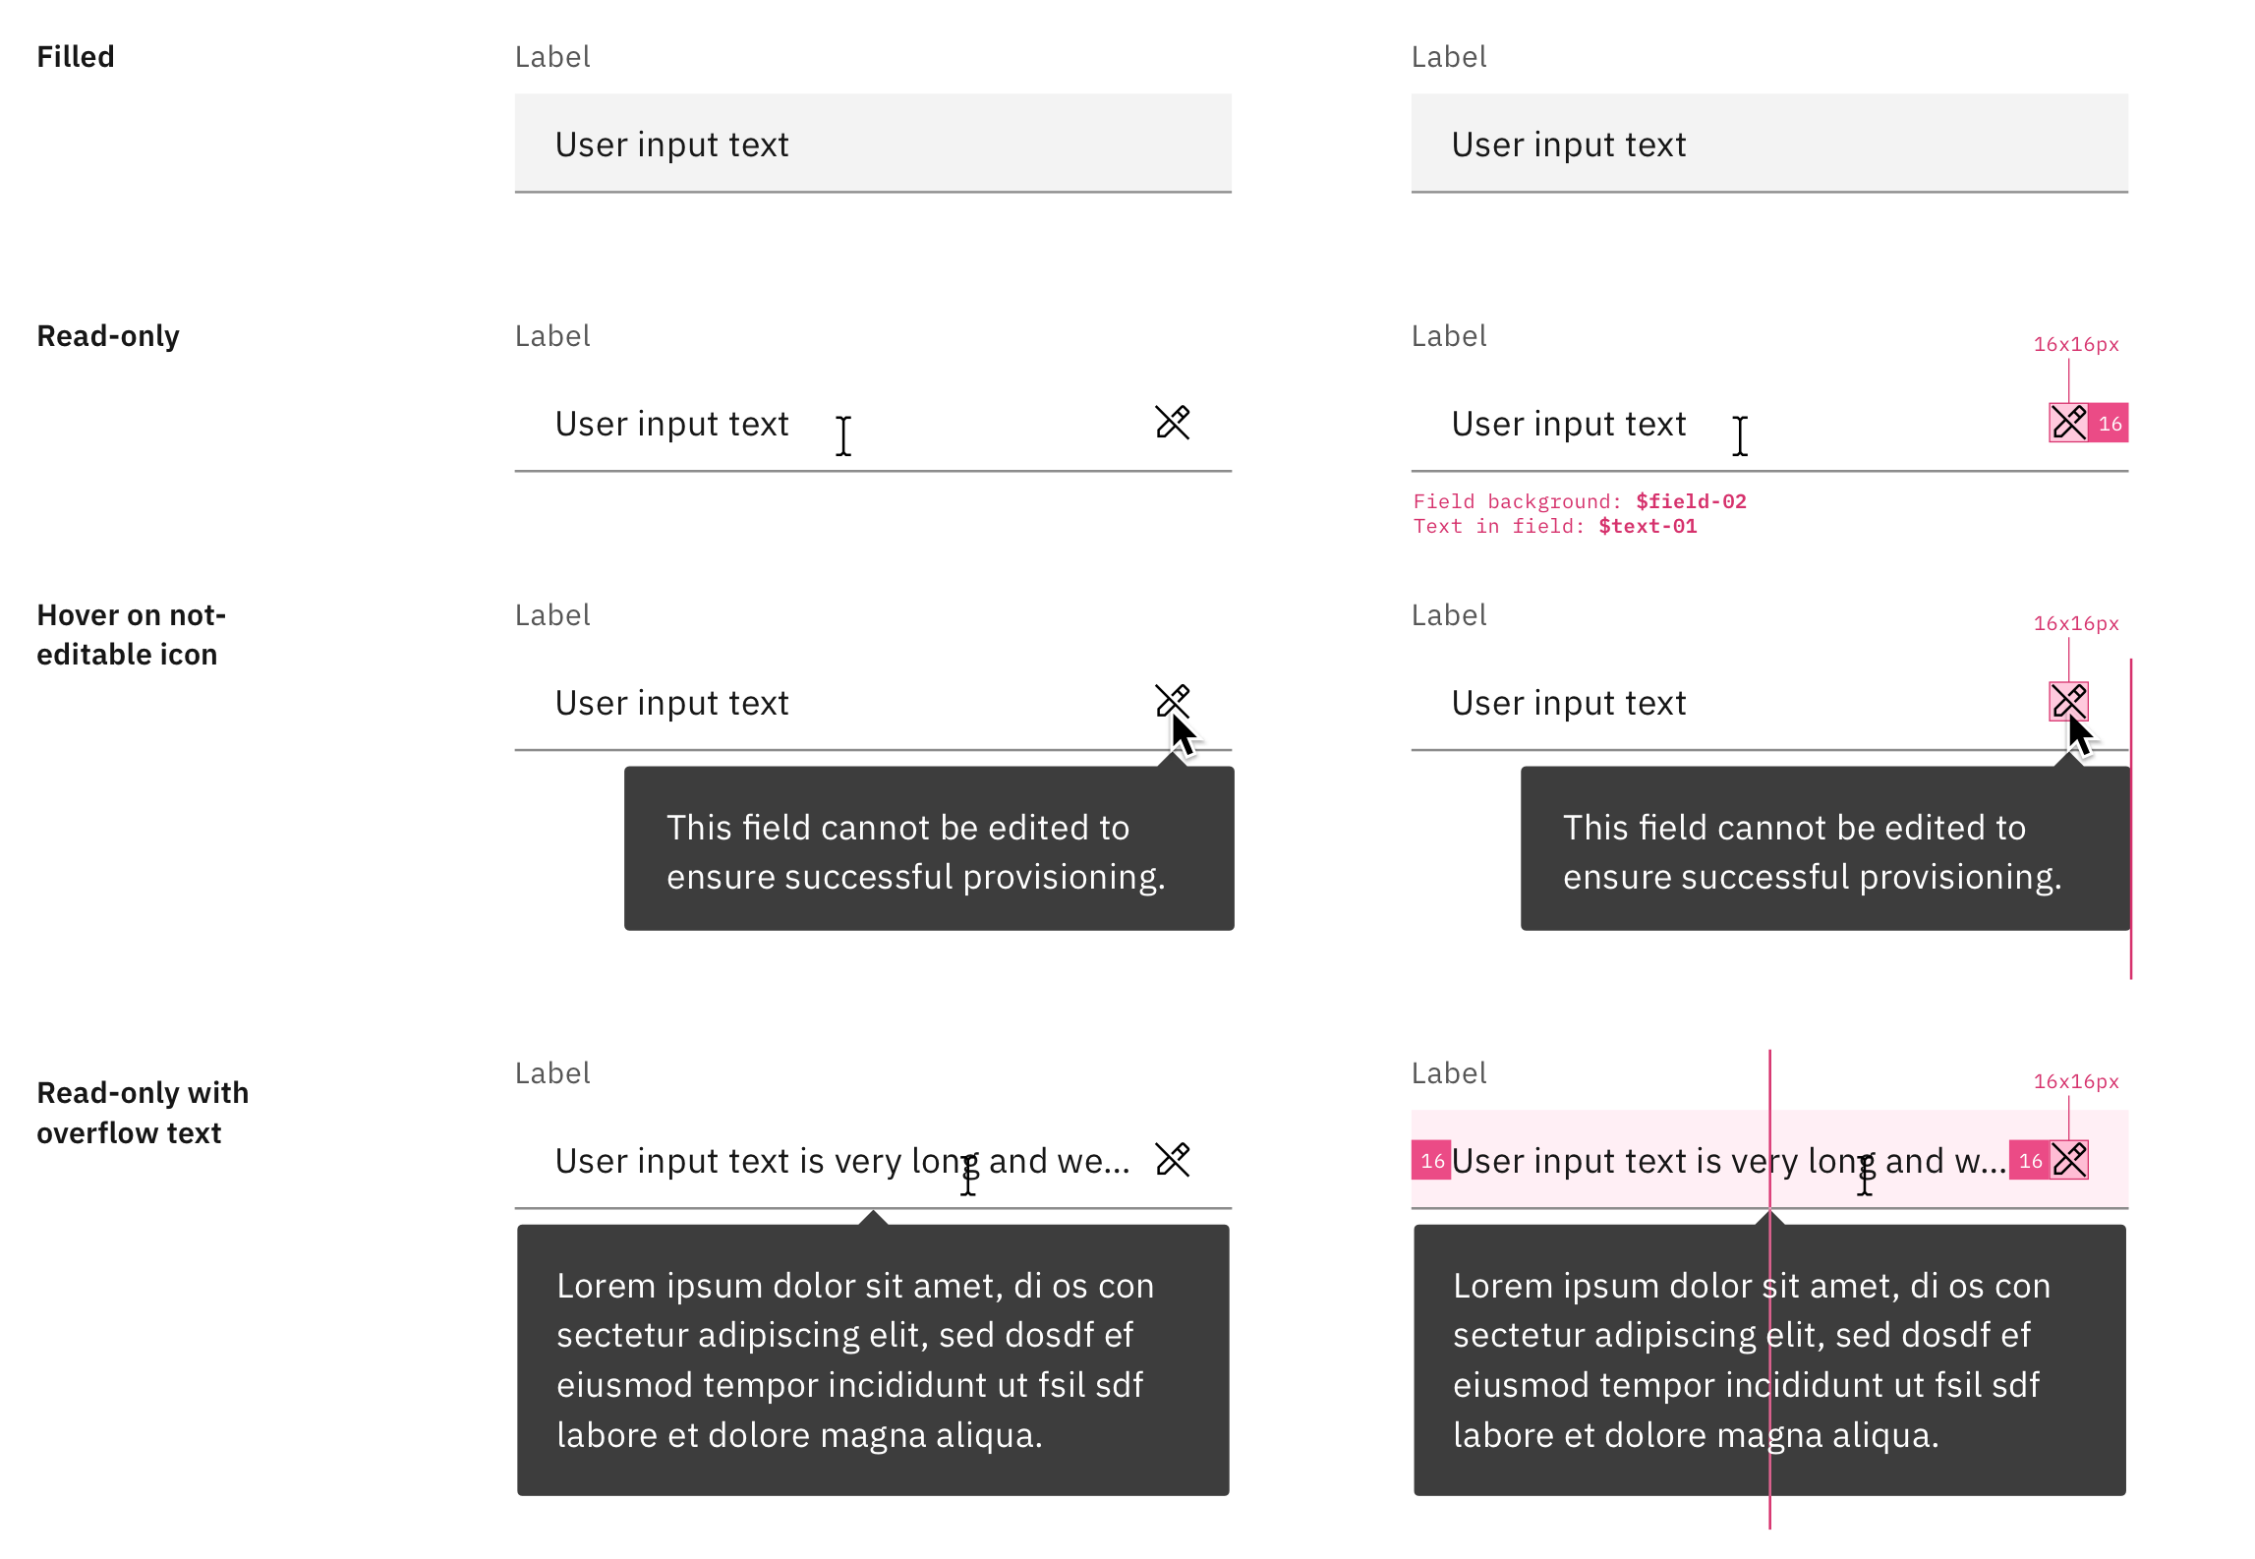
Task: Click the $text-01 token link
Action: tap(1648, 526)
